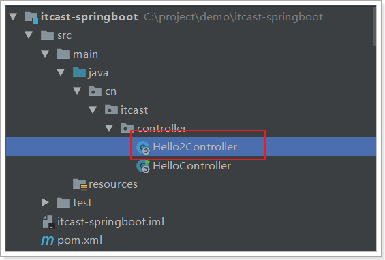Collapse the src folder arrow
Viewport: 385px width, 260px height.
(29, 35)
